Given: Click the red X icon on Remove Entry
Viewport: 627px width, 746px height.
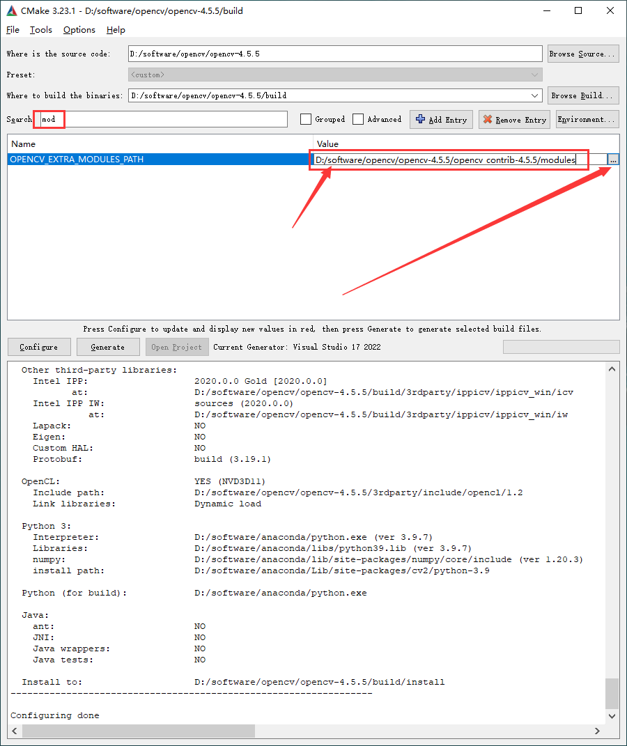Looking at the screenshot, I should pos(488,119).
